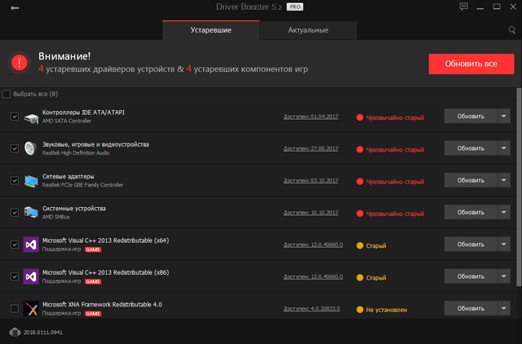Click the vertical scrollbar of driver list

(x=519, y=187)
